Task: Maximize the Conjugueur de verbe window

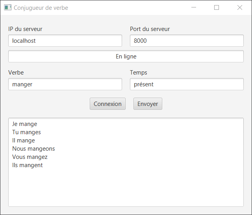Action: pyautogui.click(x=217, y=7)
